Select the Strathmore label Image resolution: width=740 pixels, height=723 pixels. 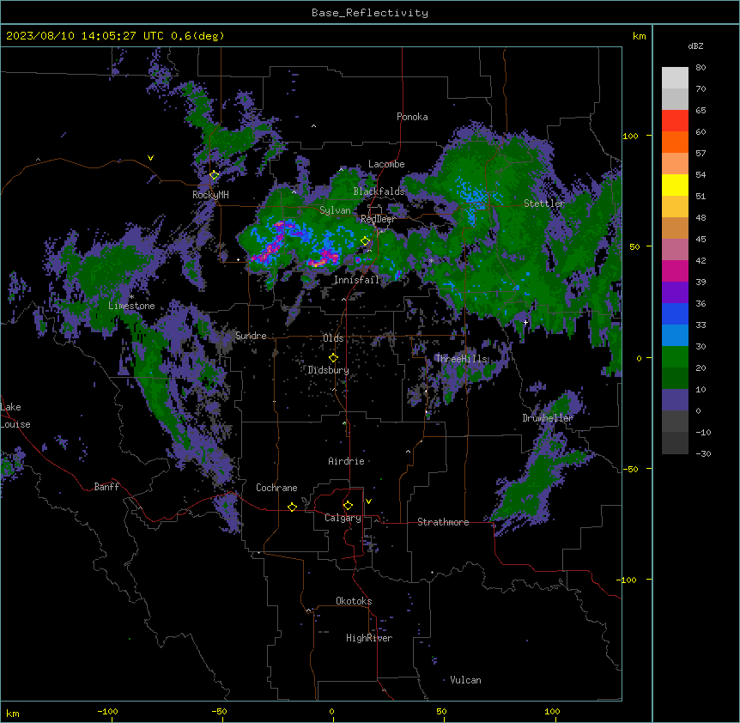(x=443, y=522)
